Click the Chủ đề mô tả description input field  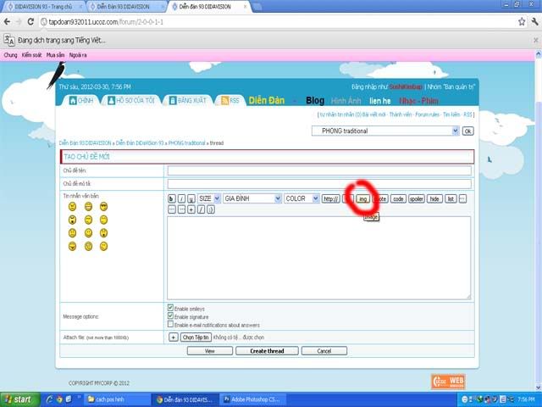point(319,184)
